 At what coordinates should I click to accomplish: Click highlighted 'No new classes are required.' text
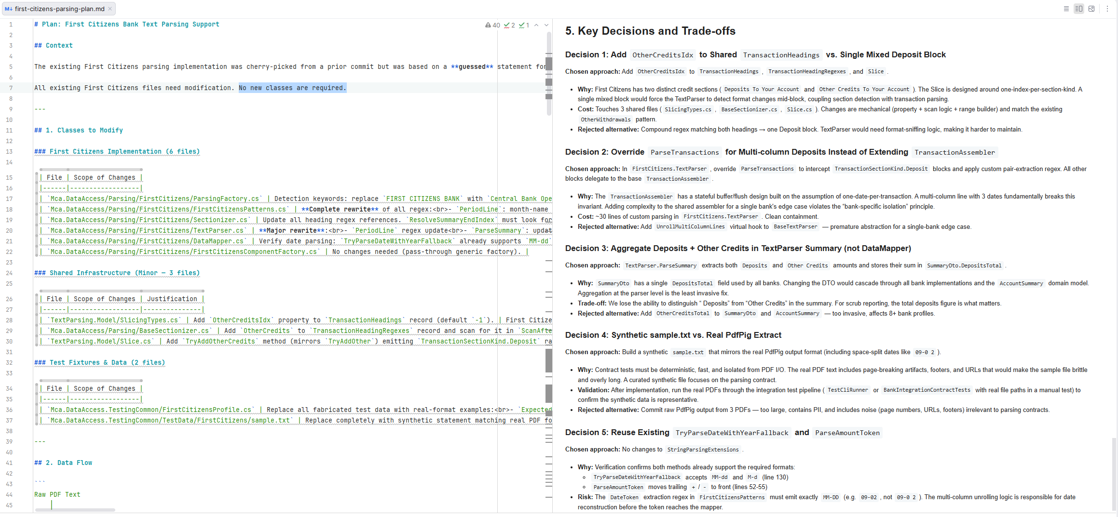point(293,88)
